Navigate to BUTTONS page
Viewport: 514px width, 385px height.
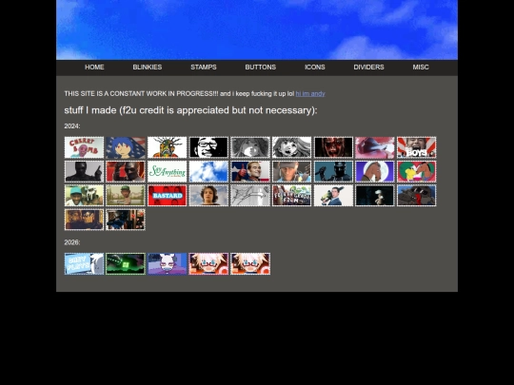click(x=261, y=67)
